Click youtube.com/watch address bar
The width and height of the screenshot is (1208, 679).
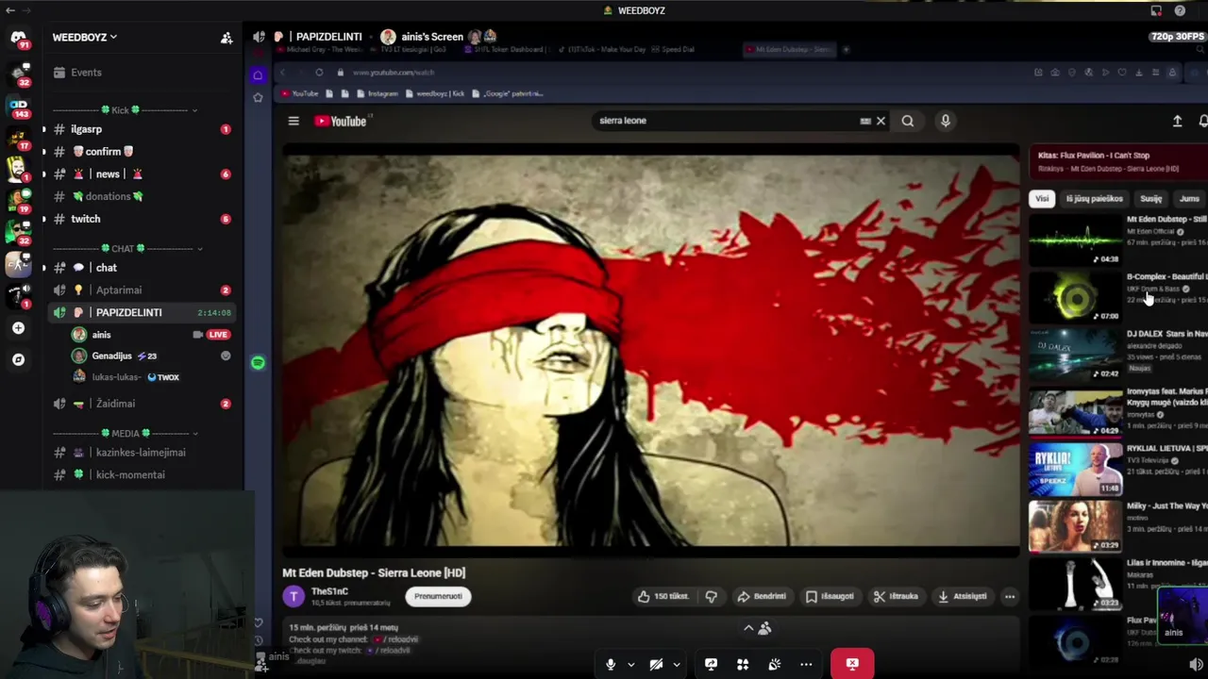pos(394,73)
